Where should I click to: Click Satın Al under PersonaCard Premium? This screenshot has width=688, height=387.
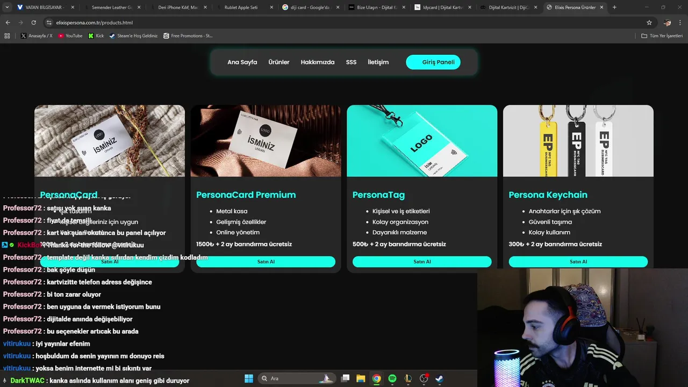[x=266, y=262]
